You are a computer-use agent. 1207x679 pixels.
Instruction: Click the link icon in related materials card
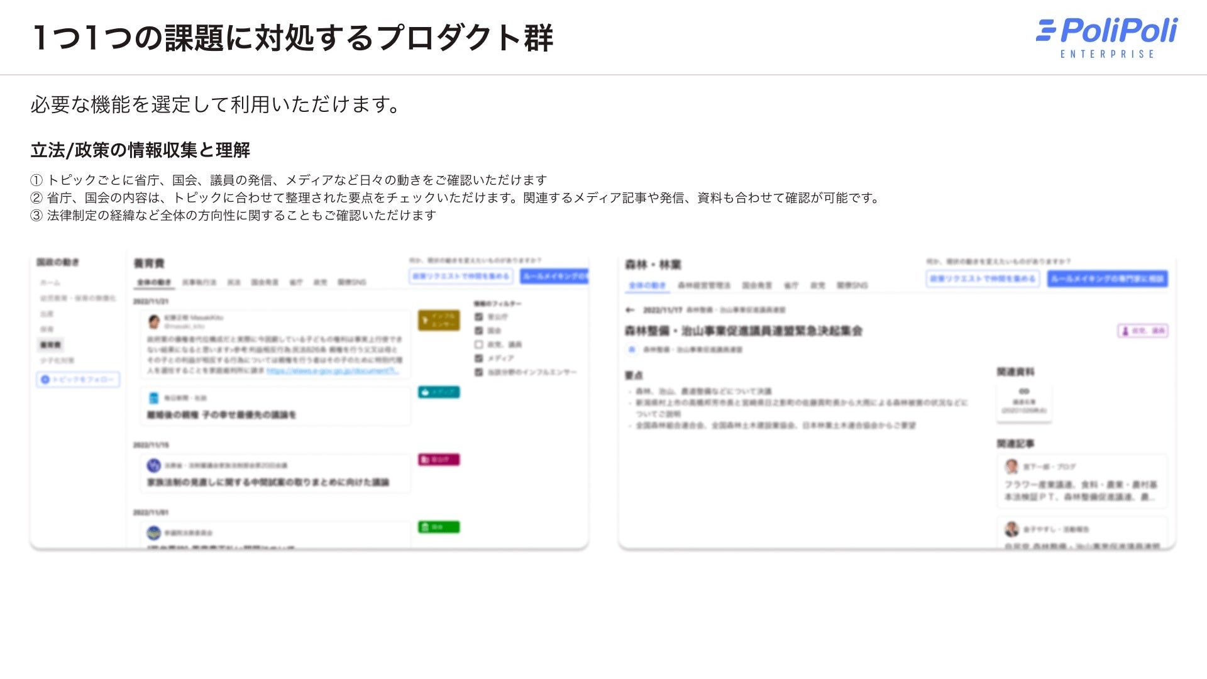click(x=1024, y=391)
